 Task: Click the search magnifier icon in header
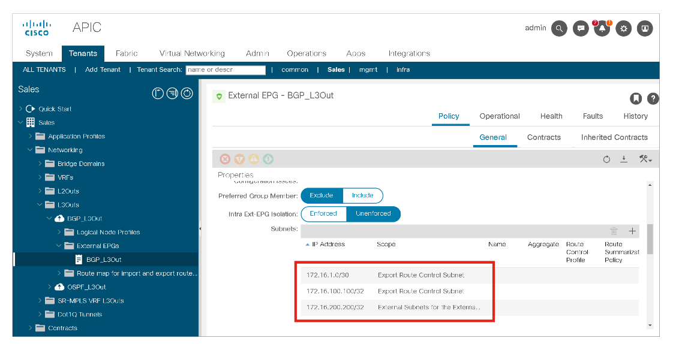point(559,28)
